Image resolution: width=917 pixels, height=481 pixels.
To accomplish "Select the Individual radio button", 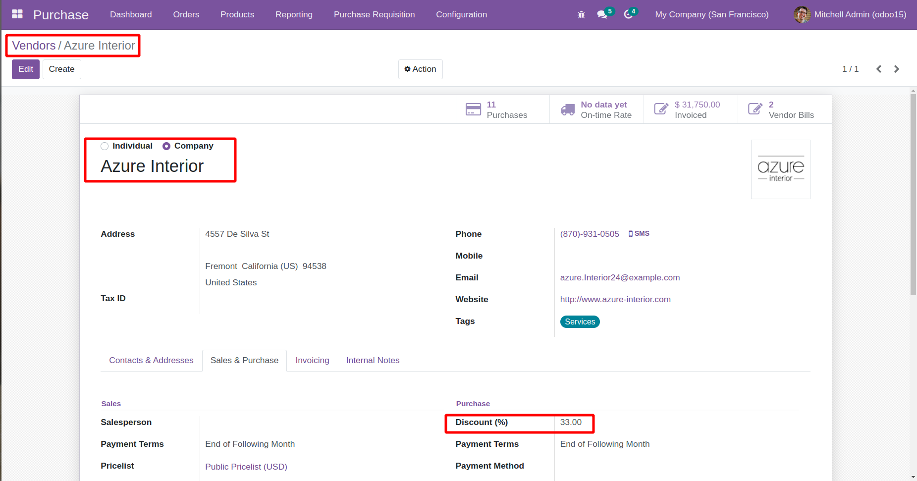I will tap(105, 146).
